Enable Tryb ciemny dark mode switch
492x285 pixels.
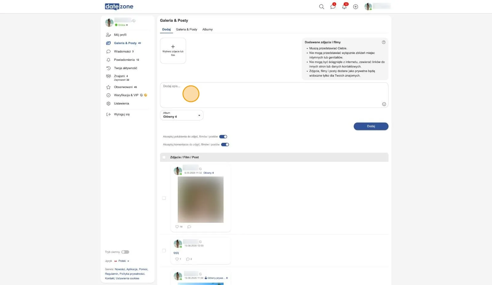[125, 252]
